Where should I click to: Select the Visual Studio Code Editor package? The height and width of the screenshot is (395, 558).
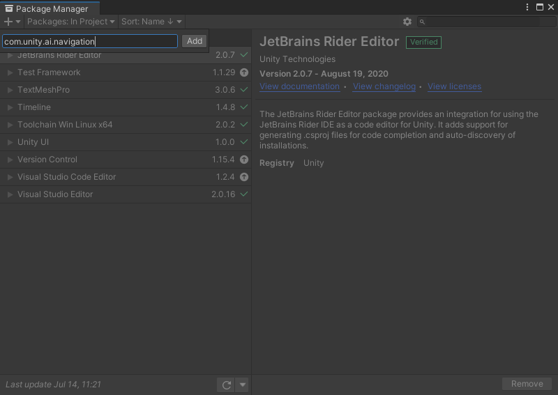pyautogui.click(x=126, y=177)
